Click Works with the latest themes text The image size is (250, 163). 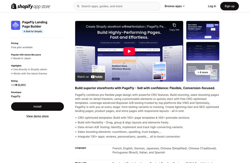pyautogui.click(x=30, y=74)
